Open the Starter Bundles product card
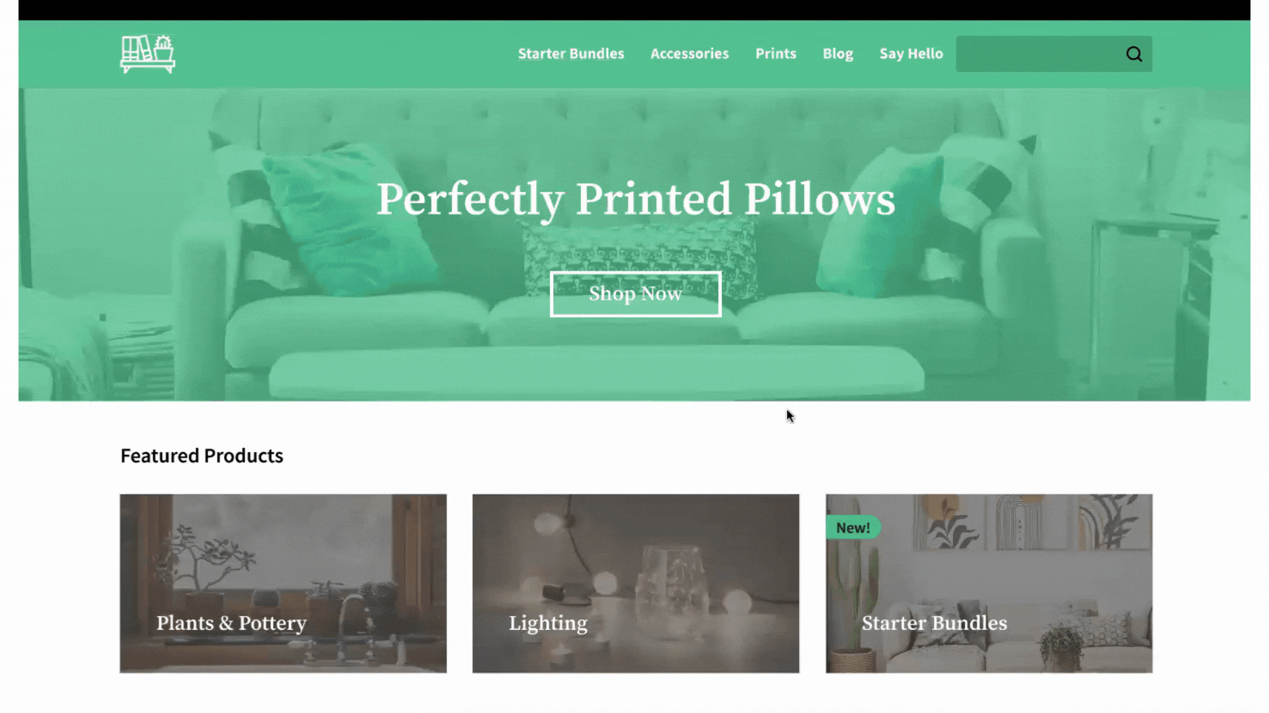This screenshot has width=1269, height=713. (x=989, y=584)
